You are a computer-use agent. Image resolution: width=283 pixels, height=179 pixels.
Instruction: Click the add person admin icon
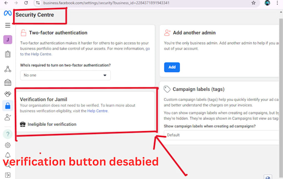[x=167, y=32]
